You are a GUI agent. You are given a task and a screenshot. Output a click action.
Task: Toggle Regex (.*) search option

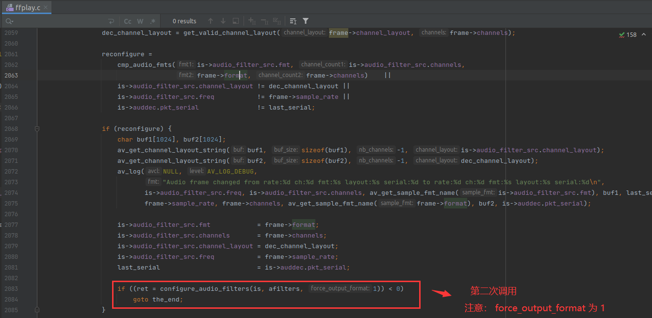coord(153,21)
